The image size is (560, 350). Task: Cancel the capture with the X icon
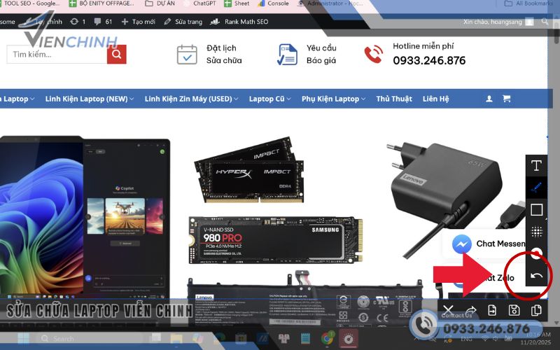448,310
